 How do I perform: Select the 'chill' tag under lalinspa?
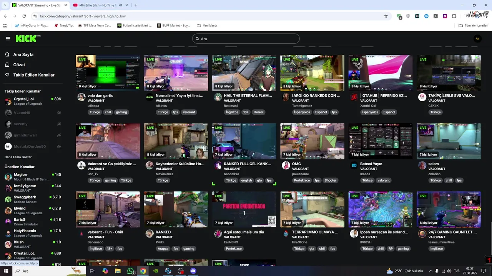(x=108, y=112)
